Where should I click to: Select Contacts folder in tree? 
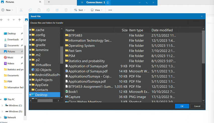coord(41,90)
